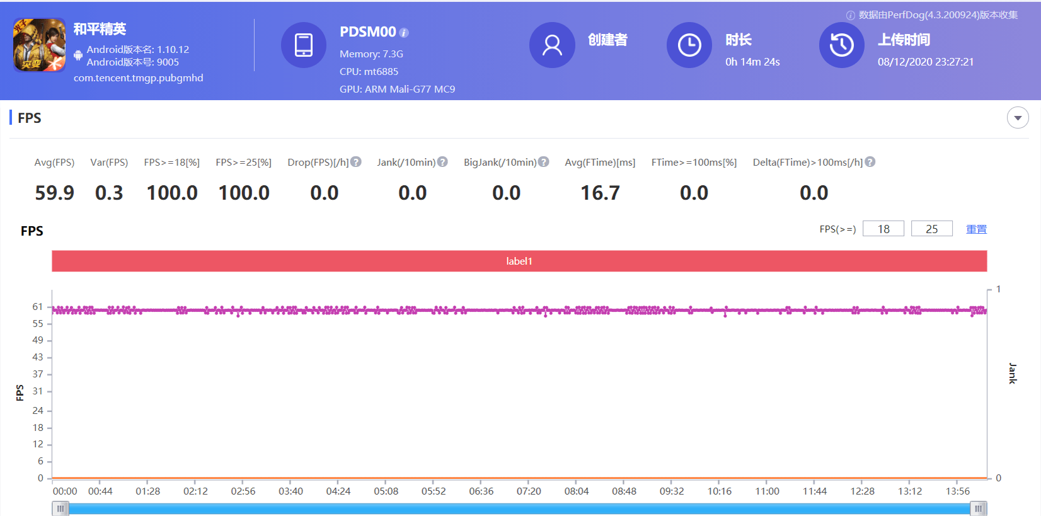Click the GPU: ARM Mali-G77 MC9 text

[398, 89]
